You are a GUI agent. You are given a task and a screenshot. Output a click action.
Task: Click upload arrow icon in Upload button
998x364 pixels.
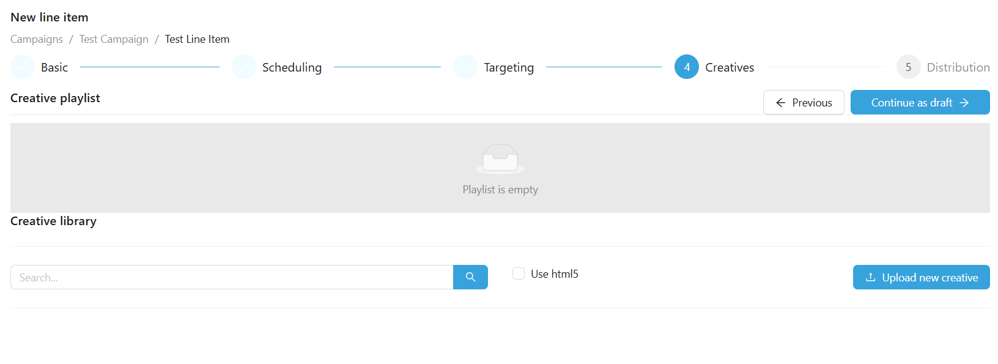(x=870, y=277)
